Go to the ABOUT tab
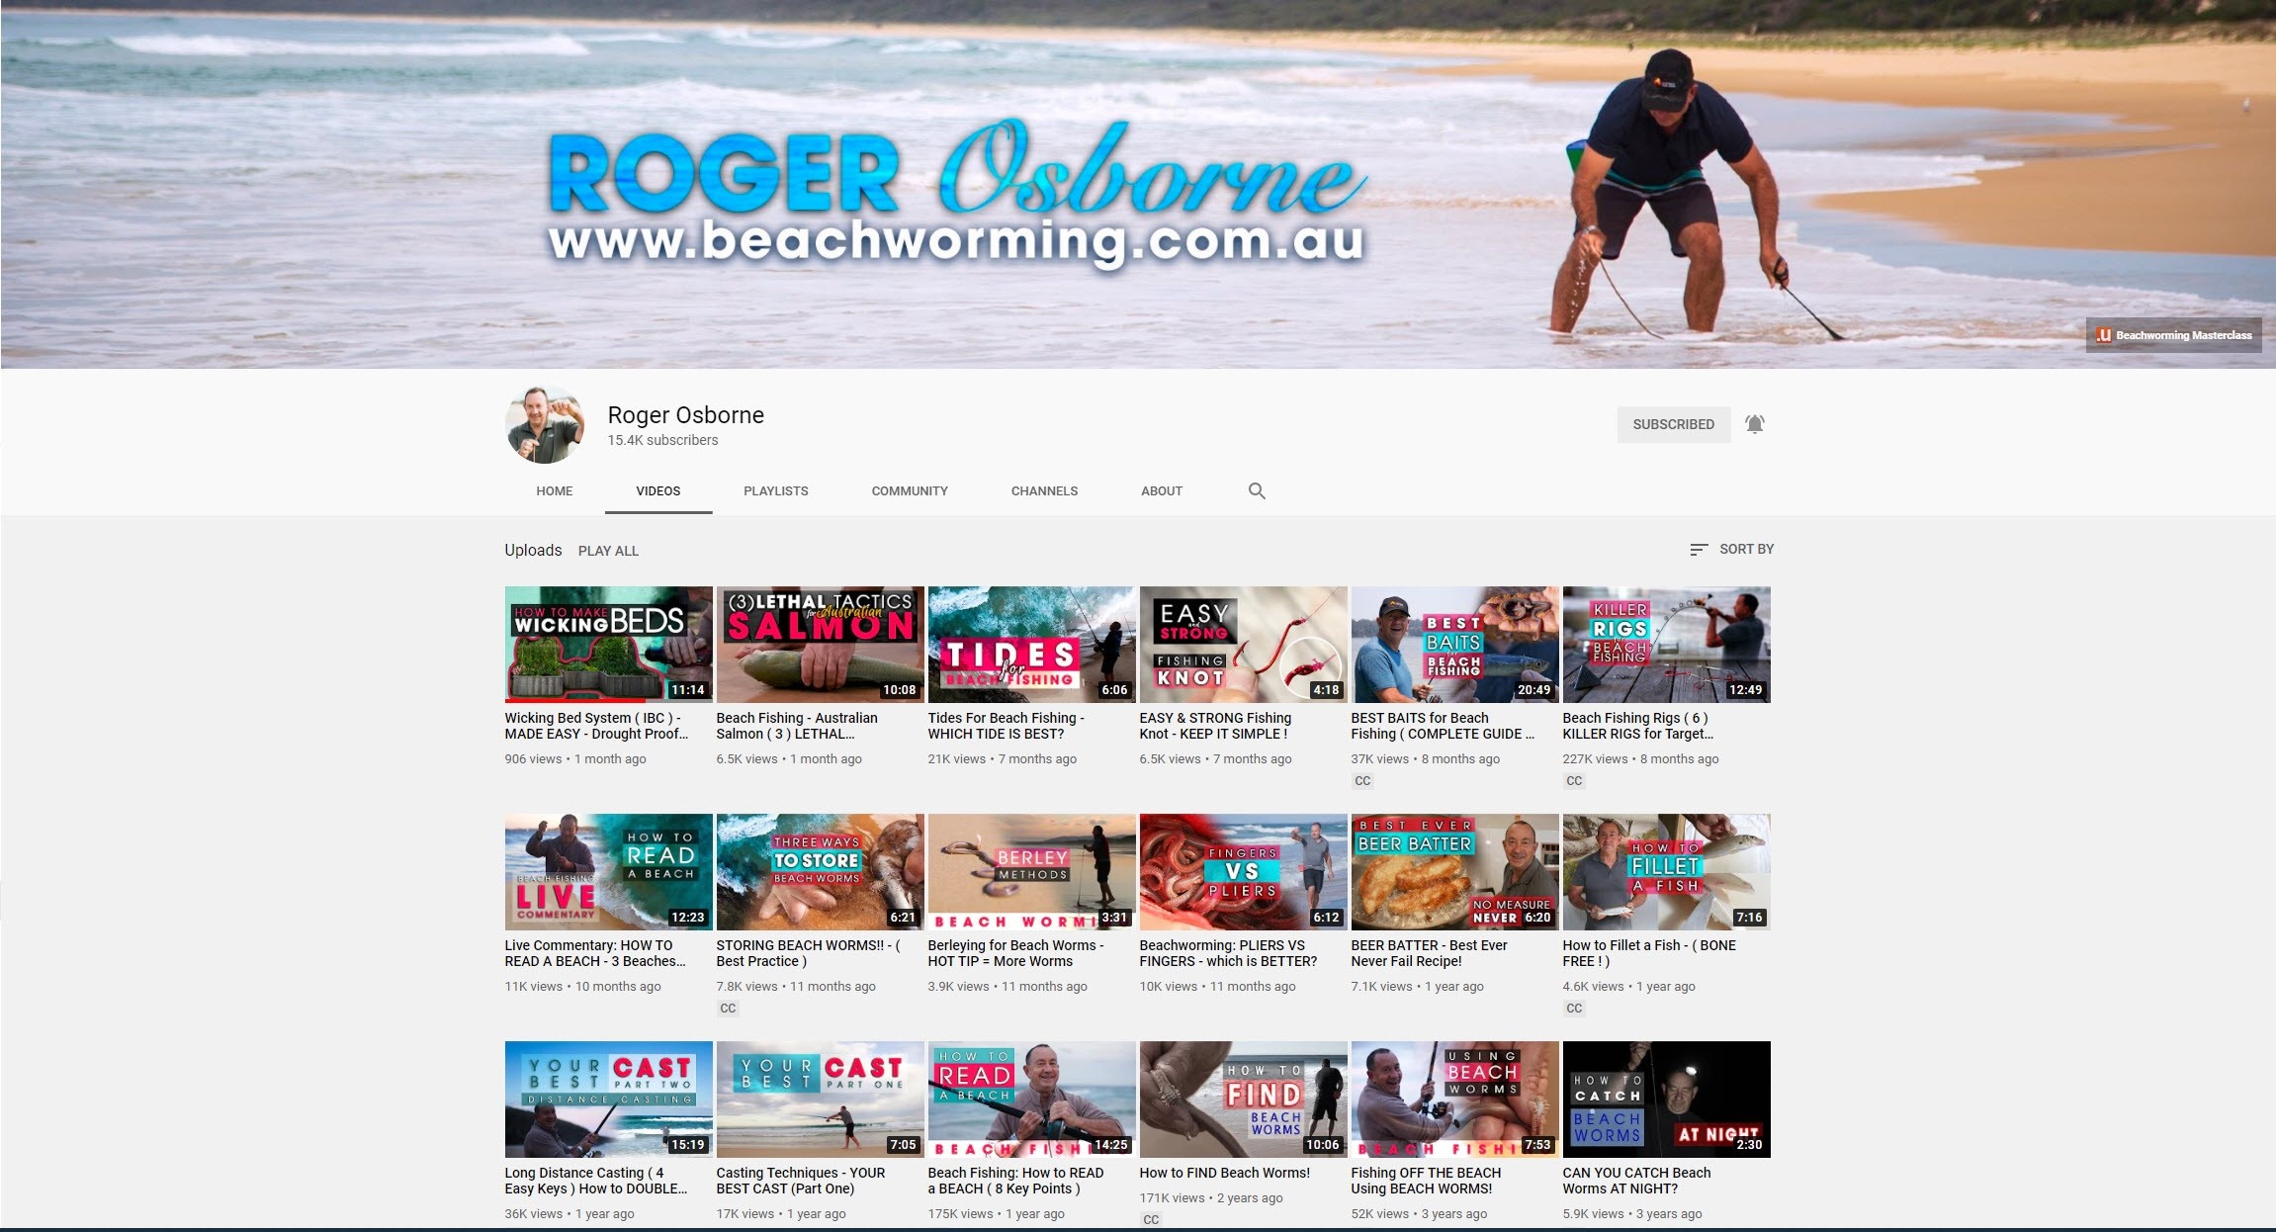 [x=1161, y=490]
